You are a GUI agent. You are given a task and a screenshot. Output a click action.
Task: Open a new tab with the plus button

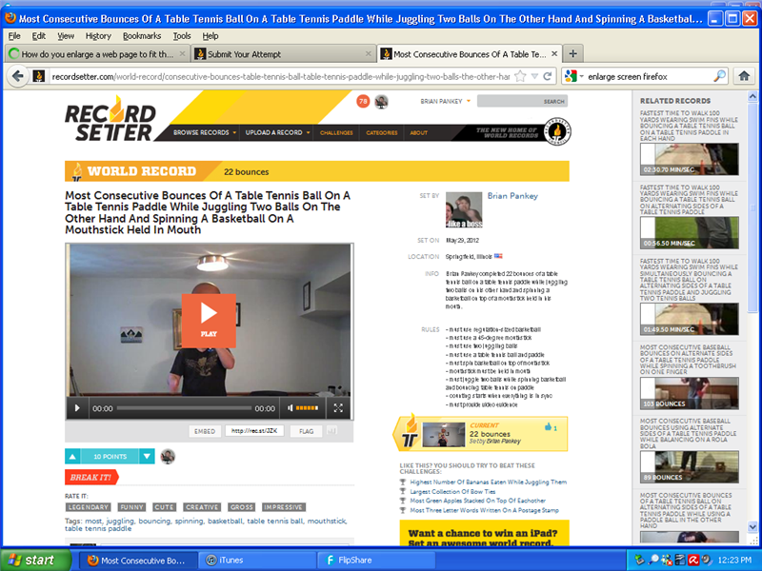tap(573, 54)
